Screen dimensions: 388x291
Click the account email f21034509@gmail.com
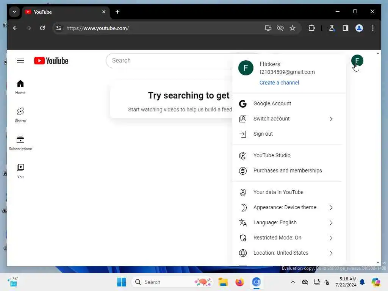pyautogui.click(x=287, y=72)
